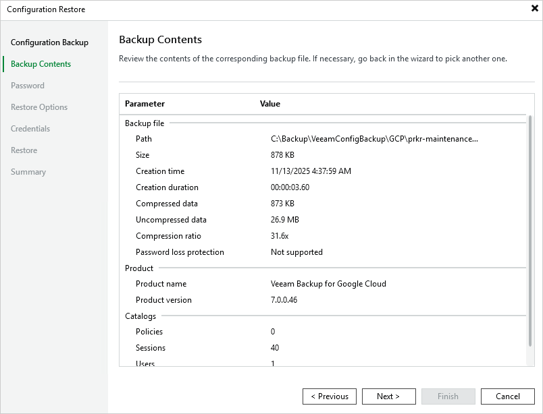This screenshot has width=543, height=414.
Task: Select the Backup Contents wizard step
Action: (41, 64)
